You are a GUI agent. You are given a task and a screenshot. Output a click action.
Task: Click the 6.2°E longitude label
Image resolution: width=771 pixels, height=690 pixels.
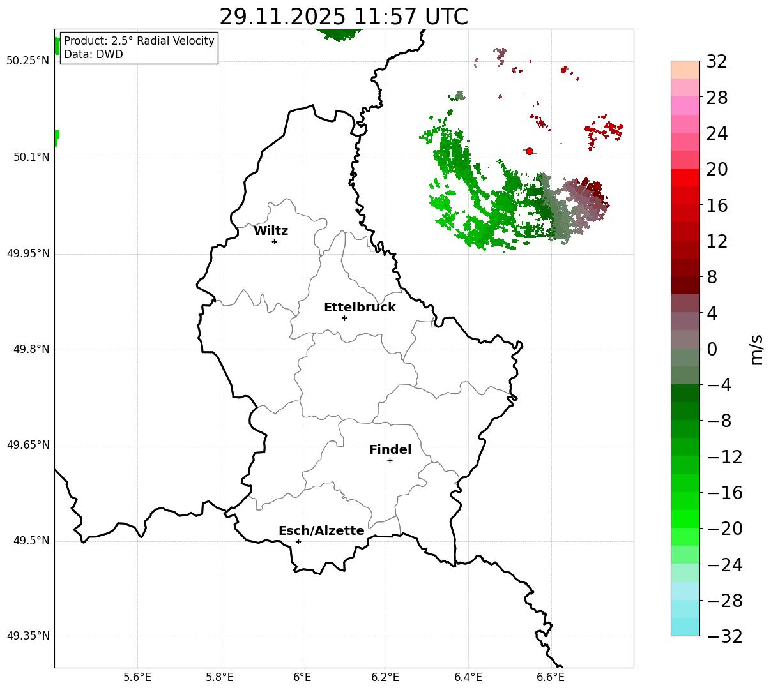[x=386, y=677]
